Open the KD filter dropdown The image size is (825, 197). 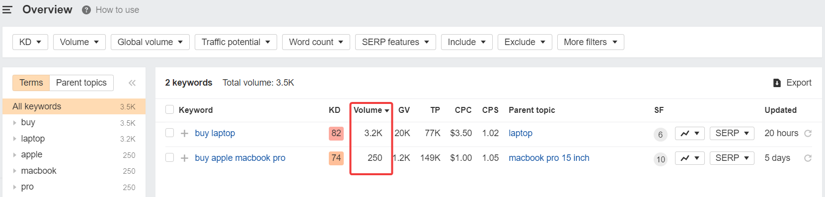[x=30, y=42]
